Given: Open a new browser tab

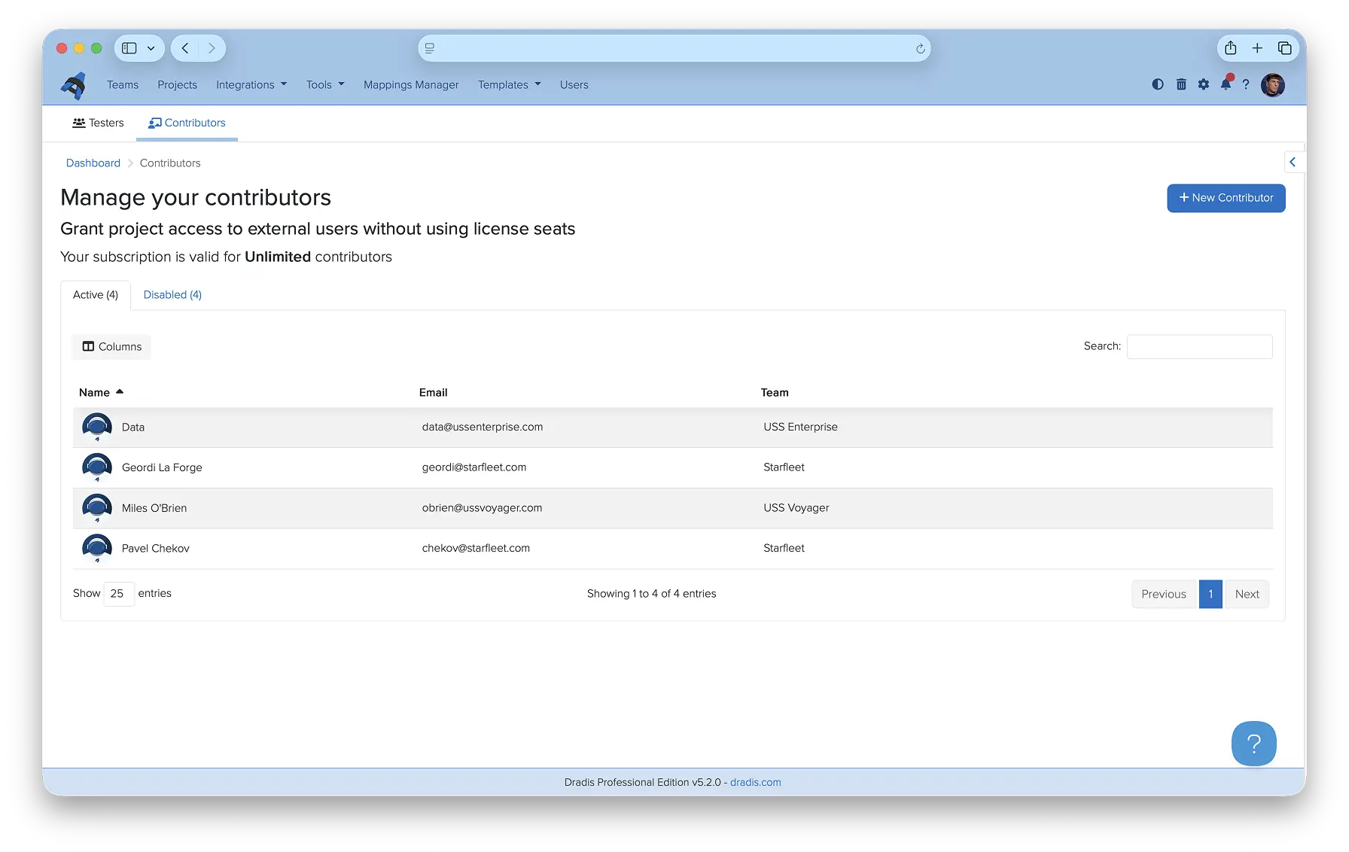Looking at the screenshot, I should (1257, 48).
